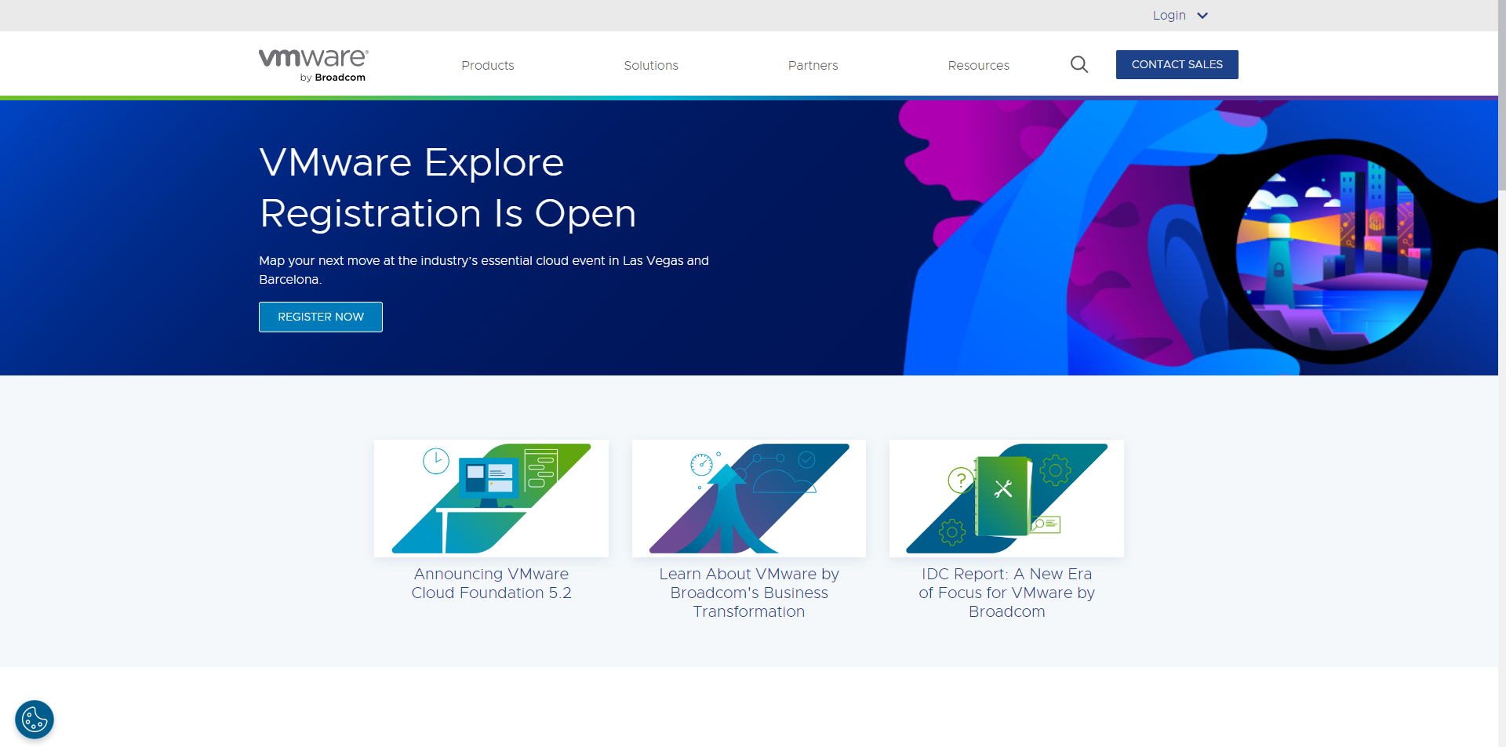Open the Resources menu

[978, 66]
